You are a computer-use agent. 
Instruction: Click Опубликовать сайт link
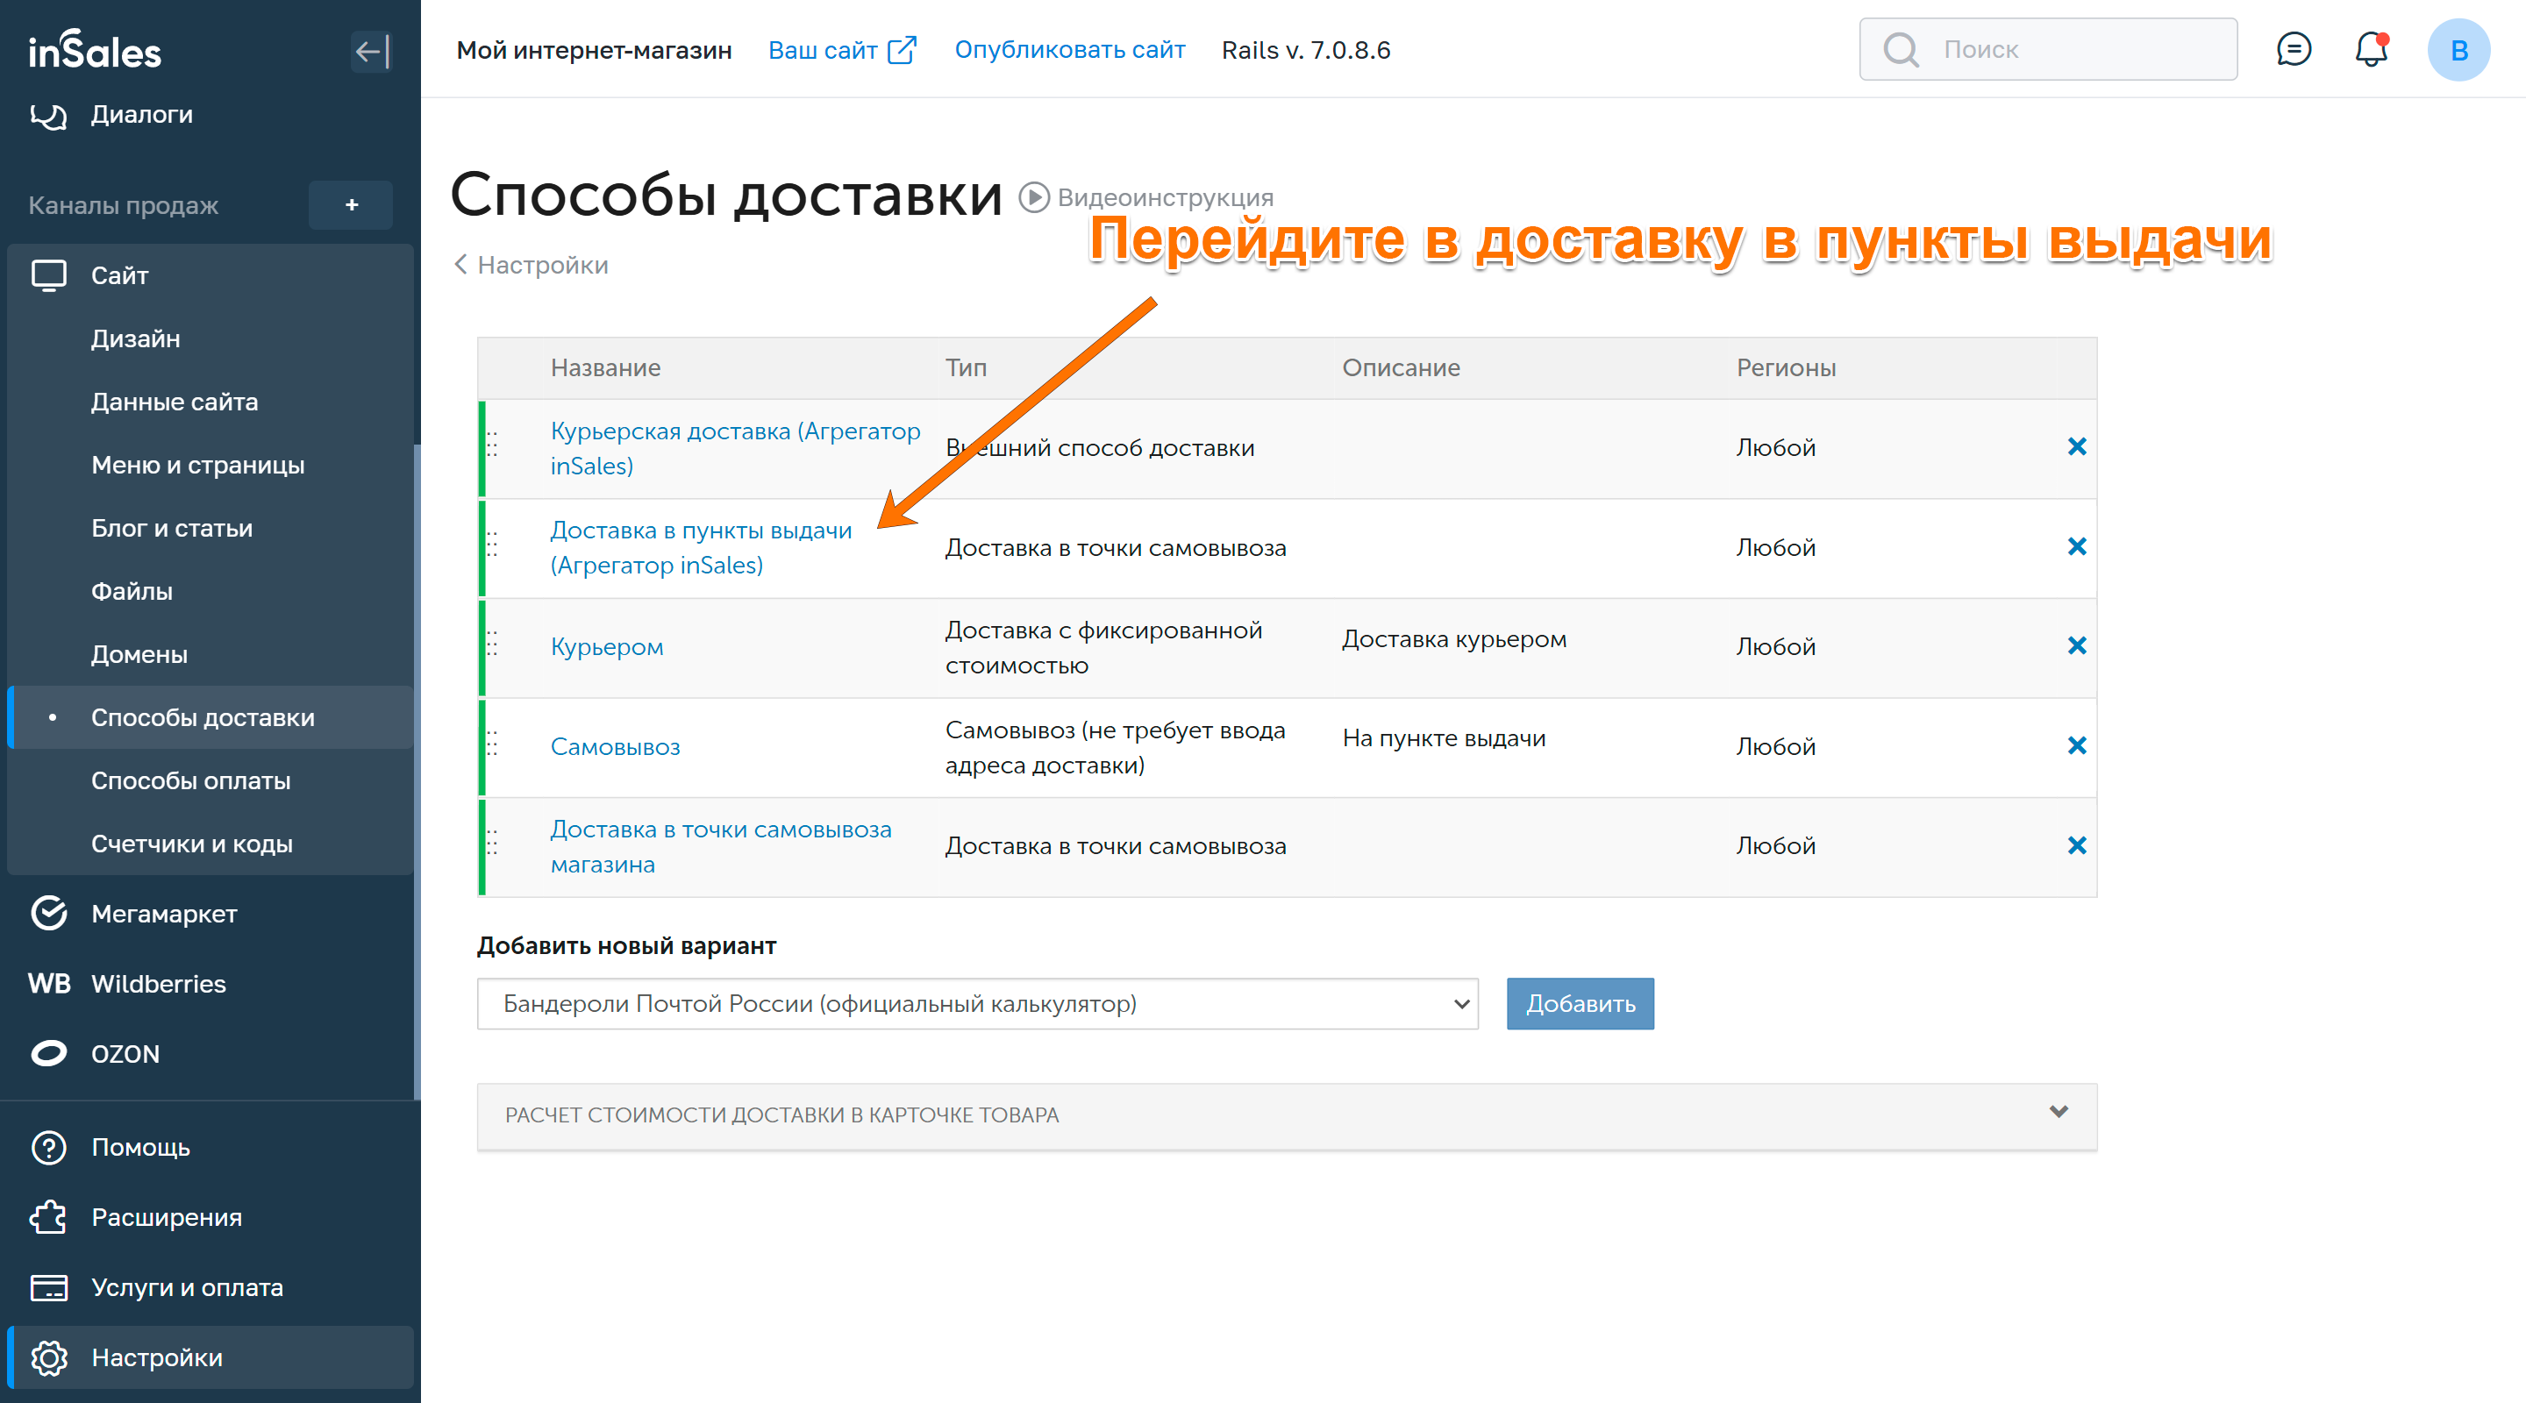tap(1069, 50)
